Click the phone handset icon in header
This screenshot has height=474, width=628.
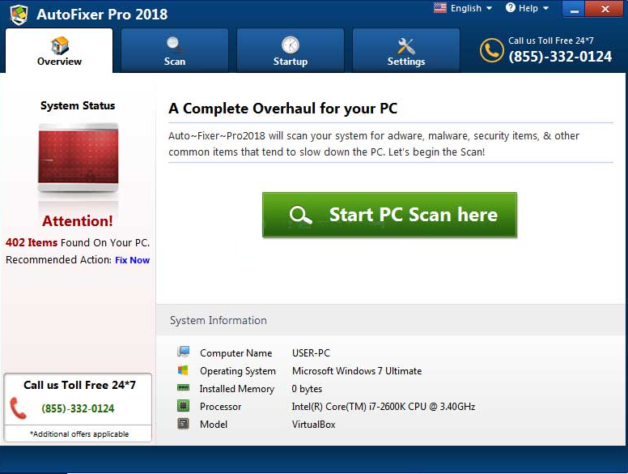click(x=491, y=50)
